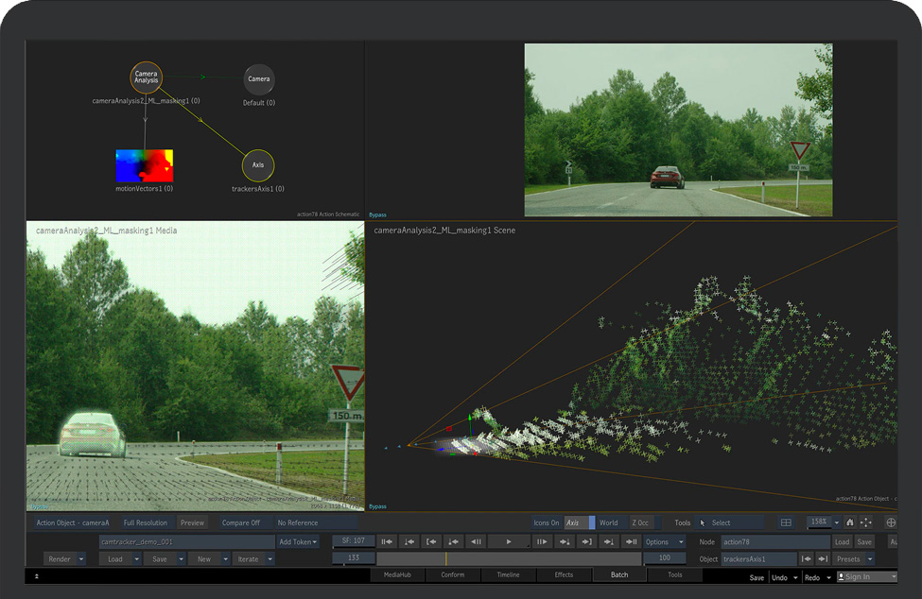Open the viewport layout grid icon
Screen dimensions: 922x599
point(786,522)
